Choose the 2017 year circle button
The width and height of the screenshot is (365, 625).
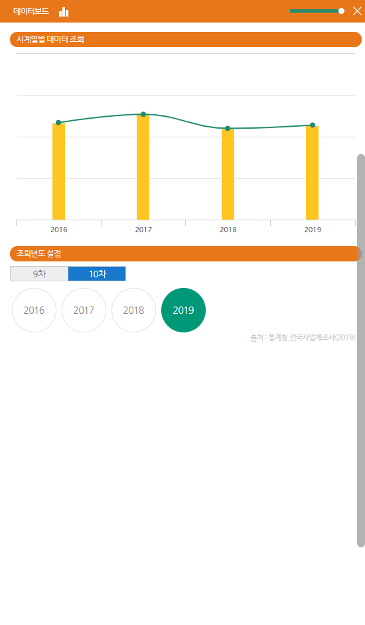coord(84,310)
